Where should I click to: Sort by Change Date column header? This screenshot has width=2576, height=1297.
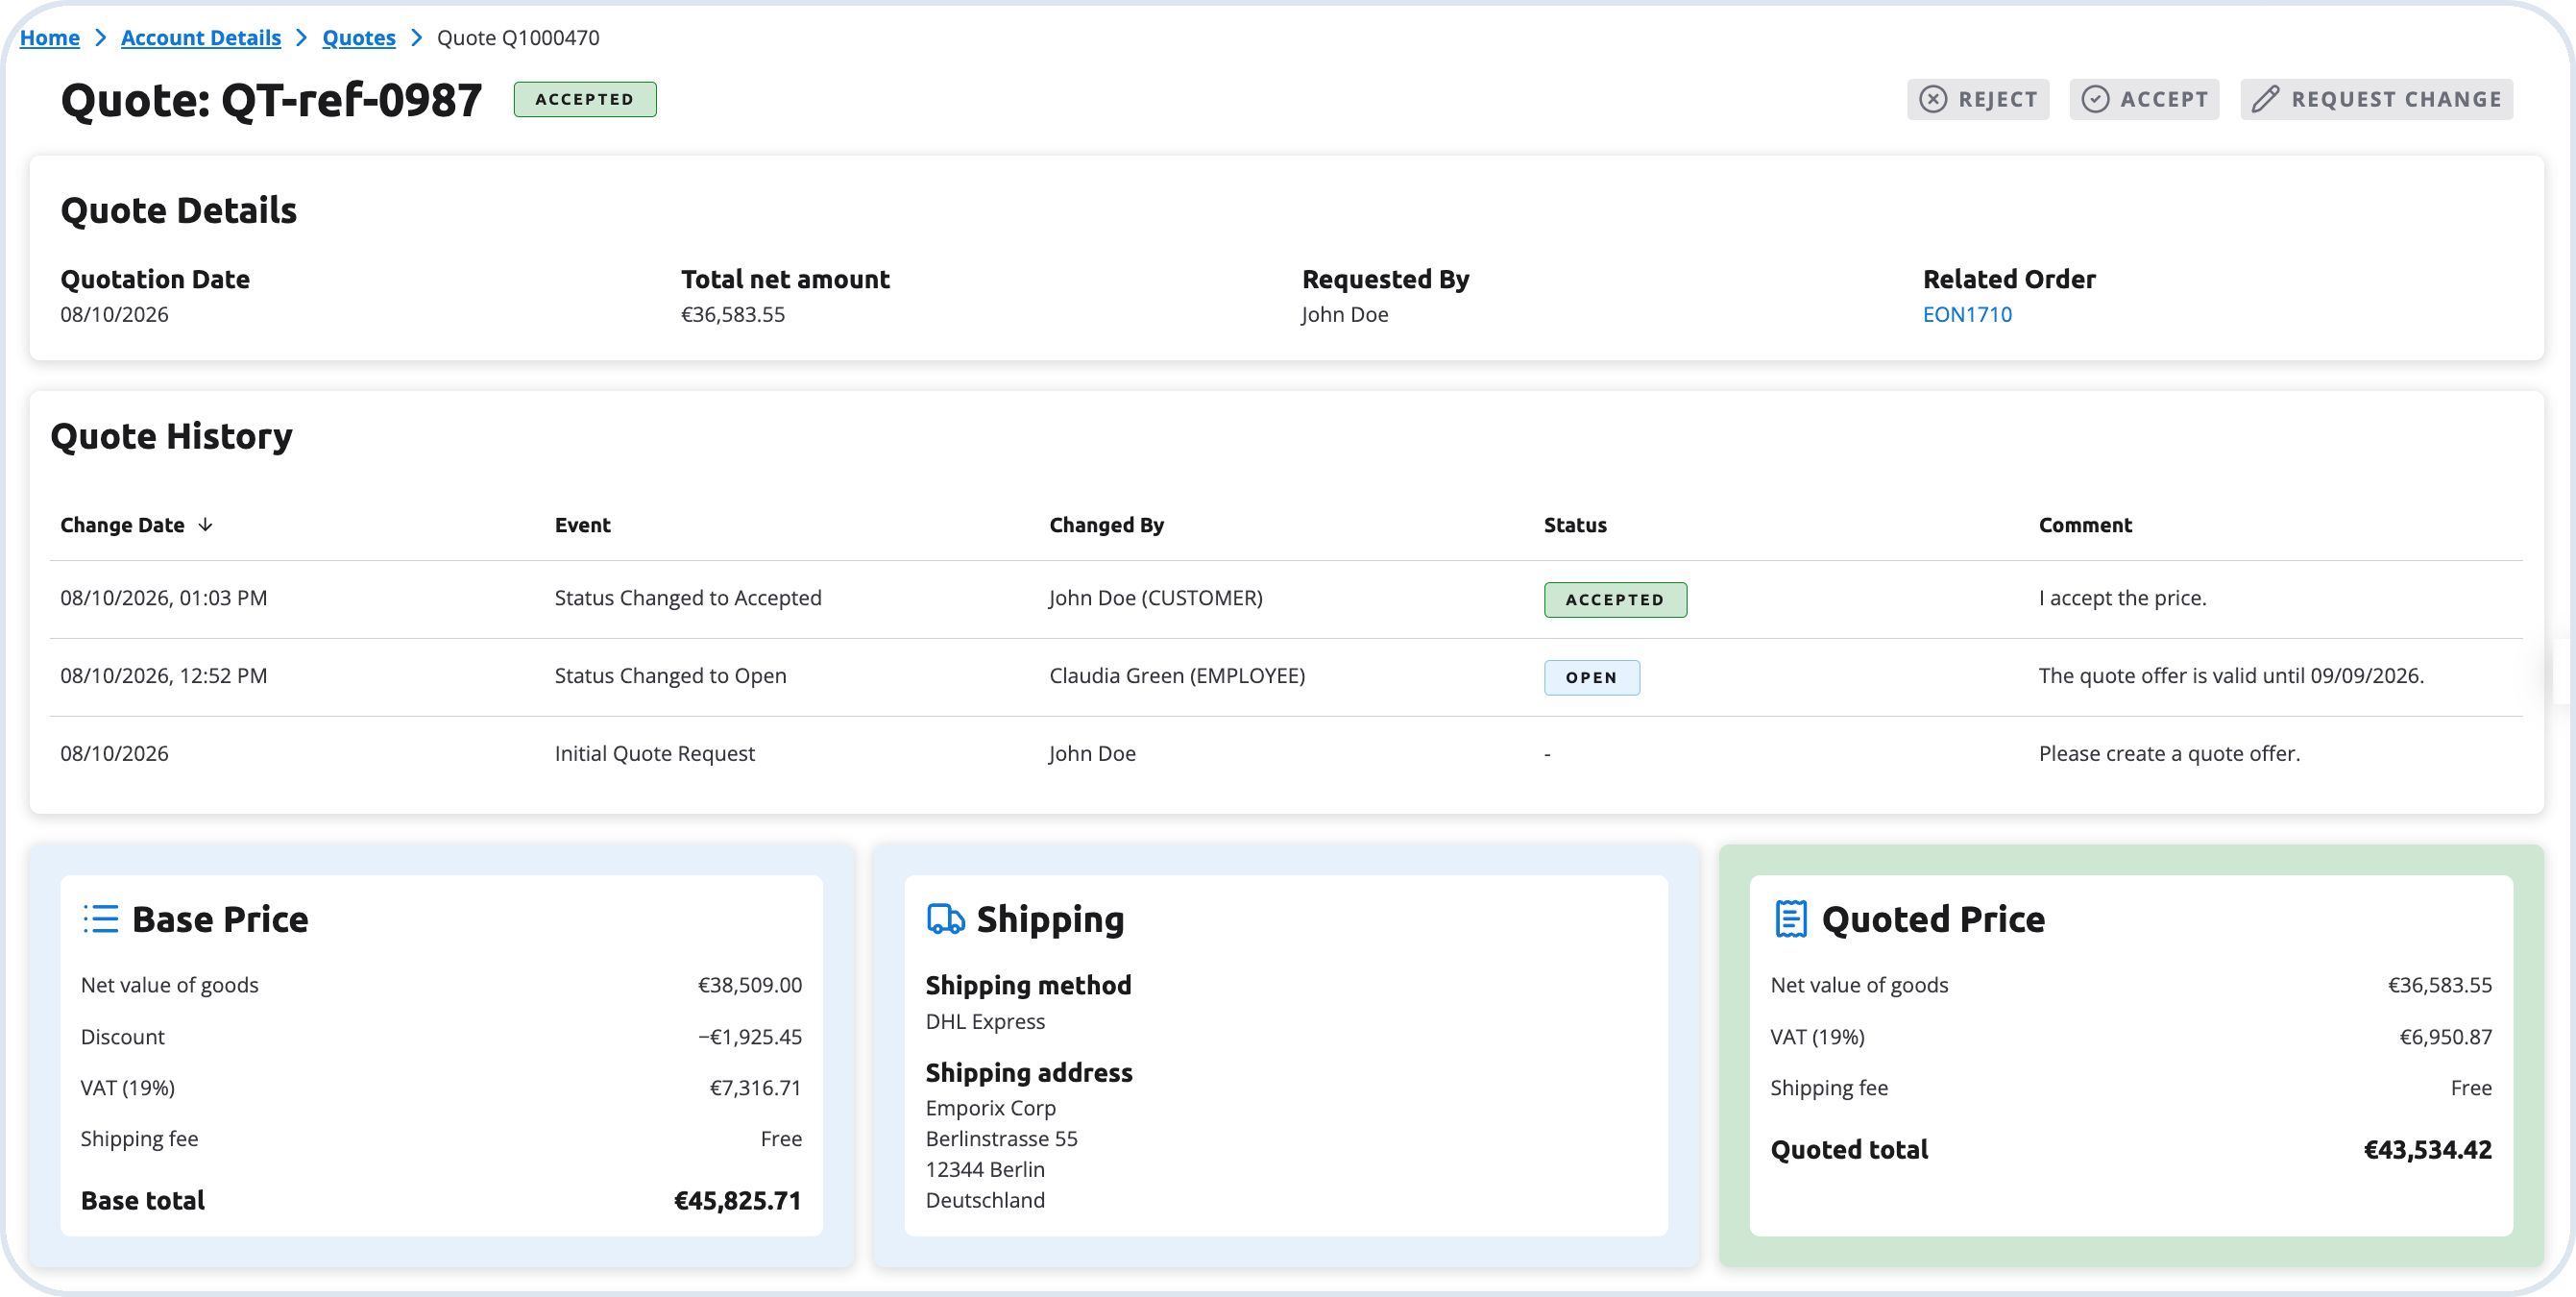(x=122, y=525)
